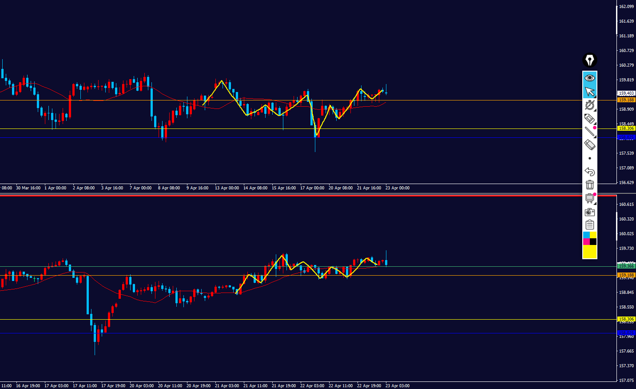Expand the highlighter tool options arrow
Image resolution: width=636 pixels, height=389 pixels.
pos(595,124)
